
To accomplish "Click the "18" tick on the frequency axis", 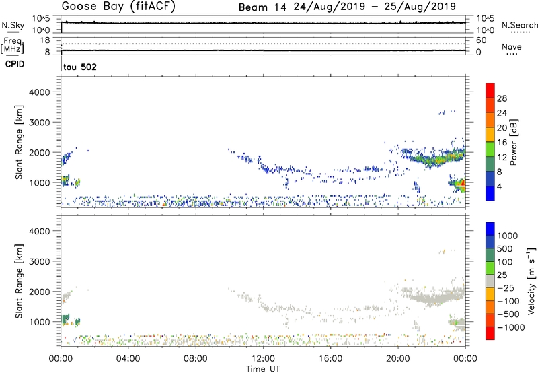I will [45, 40].
